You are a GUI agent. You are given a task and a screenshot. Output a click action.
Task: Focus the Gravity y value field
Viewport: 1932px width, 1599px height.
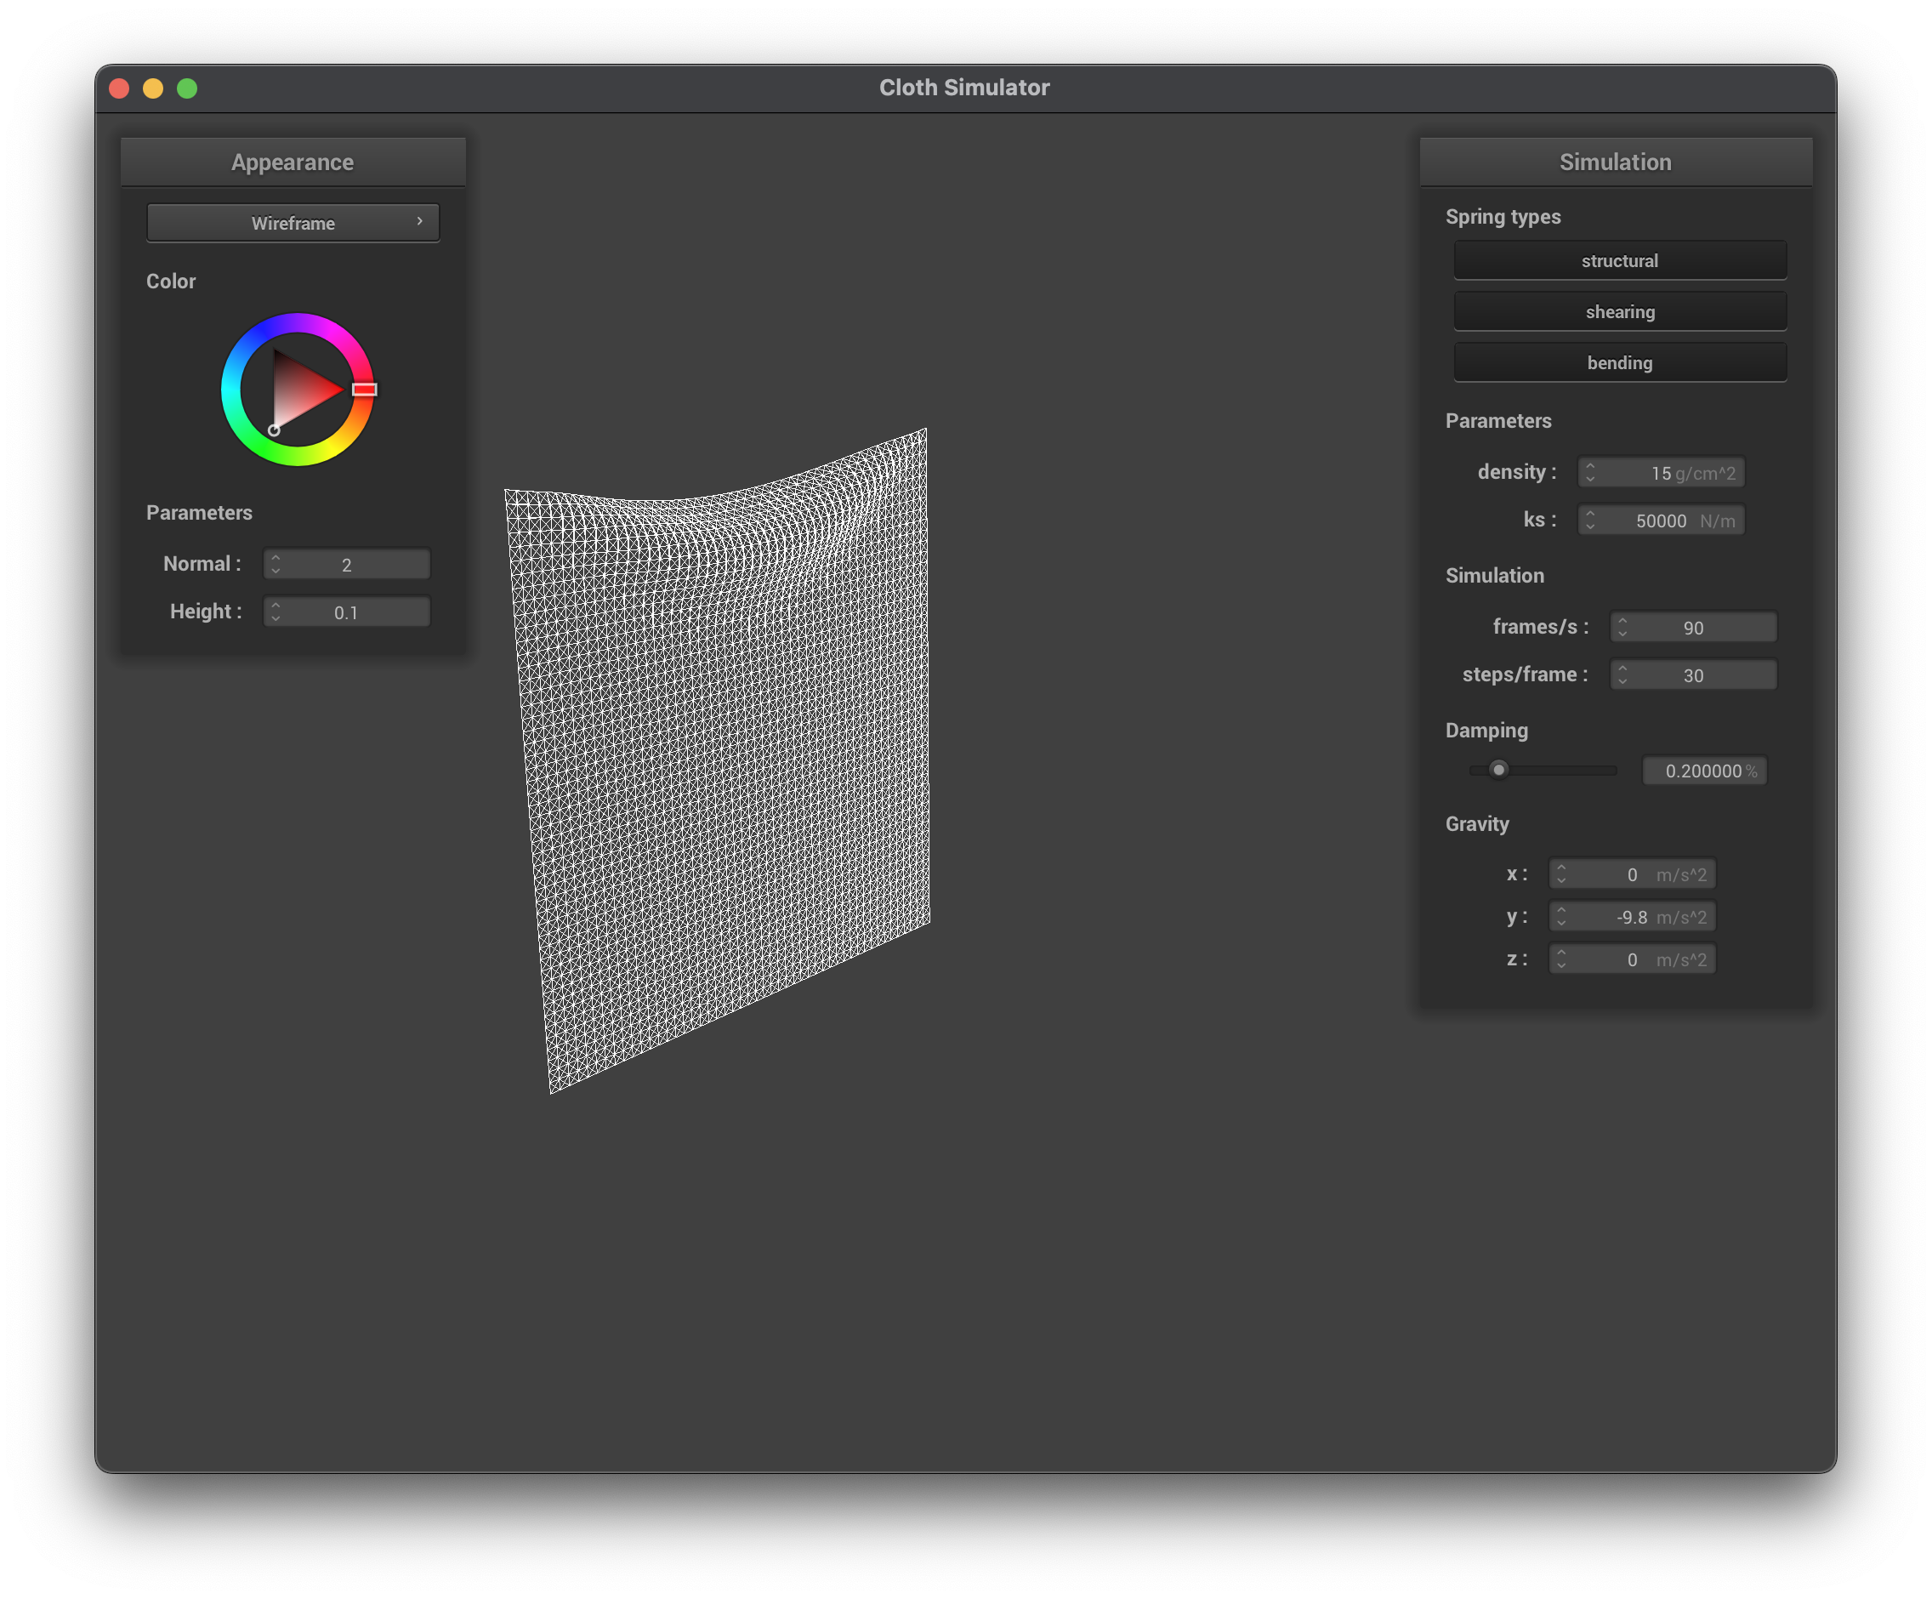(1632, 916)
